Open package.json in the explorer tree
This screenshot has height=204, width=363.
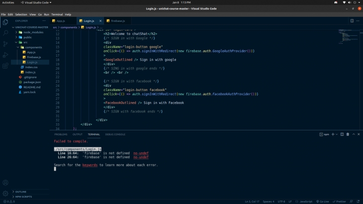click(30, 82)
